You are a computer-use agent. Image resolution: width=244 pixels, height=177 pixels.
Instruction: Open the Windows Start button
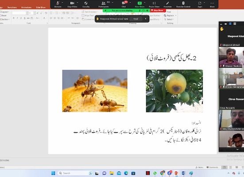coord(53,173)
